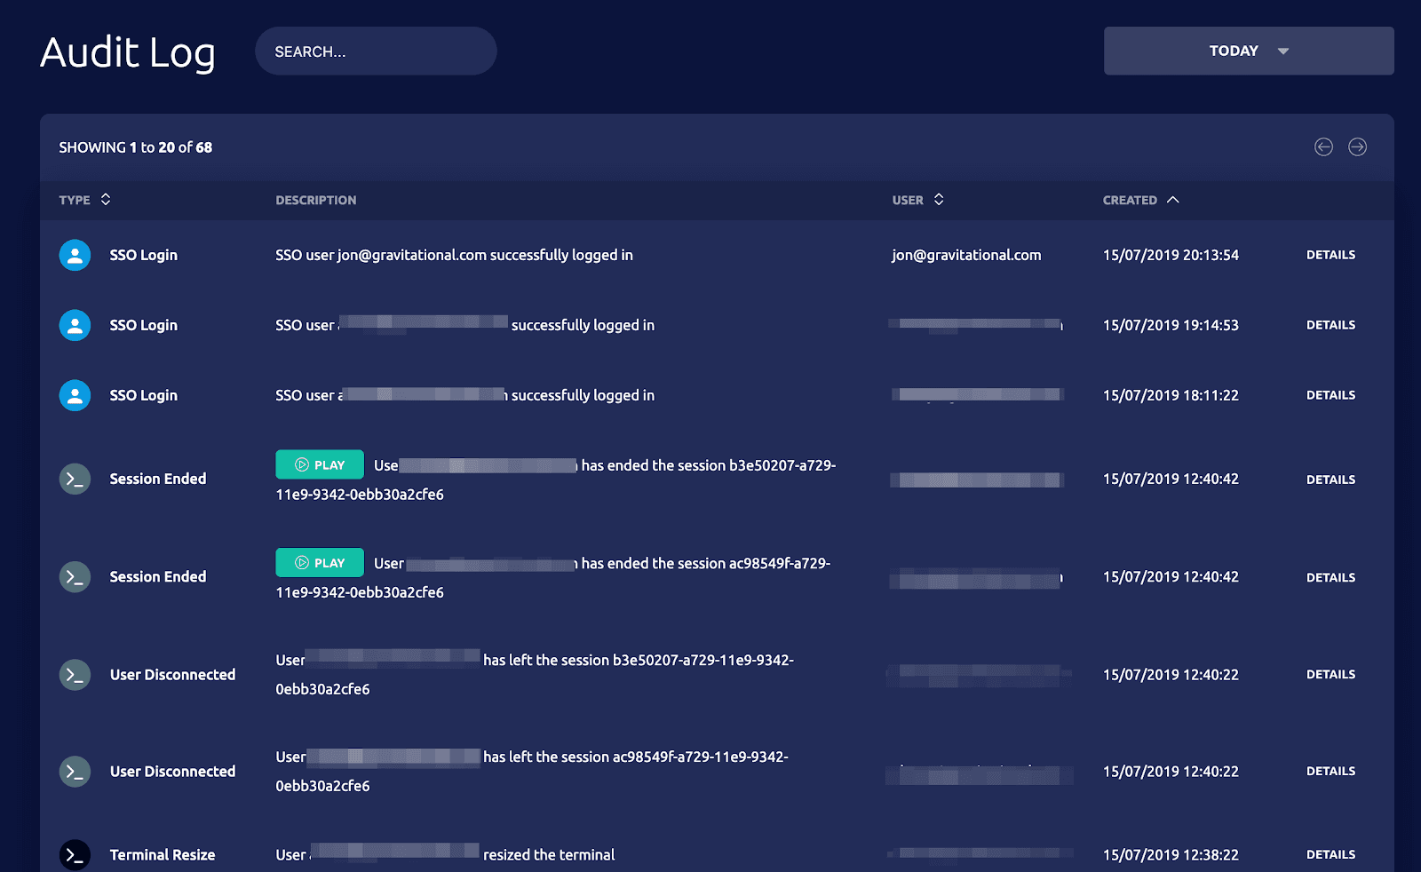The width and height of the screenshot is (1421, 872).
Task: Open DETAILS for jon@gravitational.com SSO Login
Action: (1330, 255)
